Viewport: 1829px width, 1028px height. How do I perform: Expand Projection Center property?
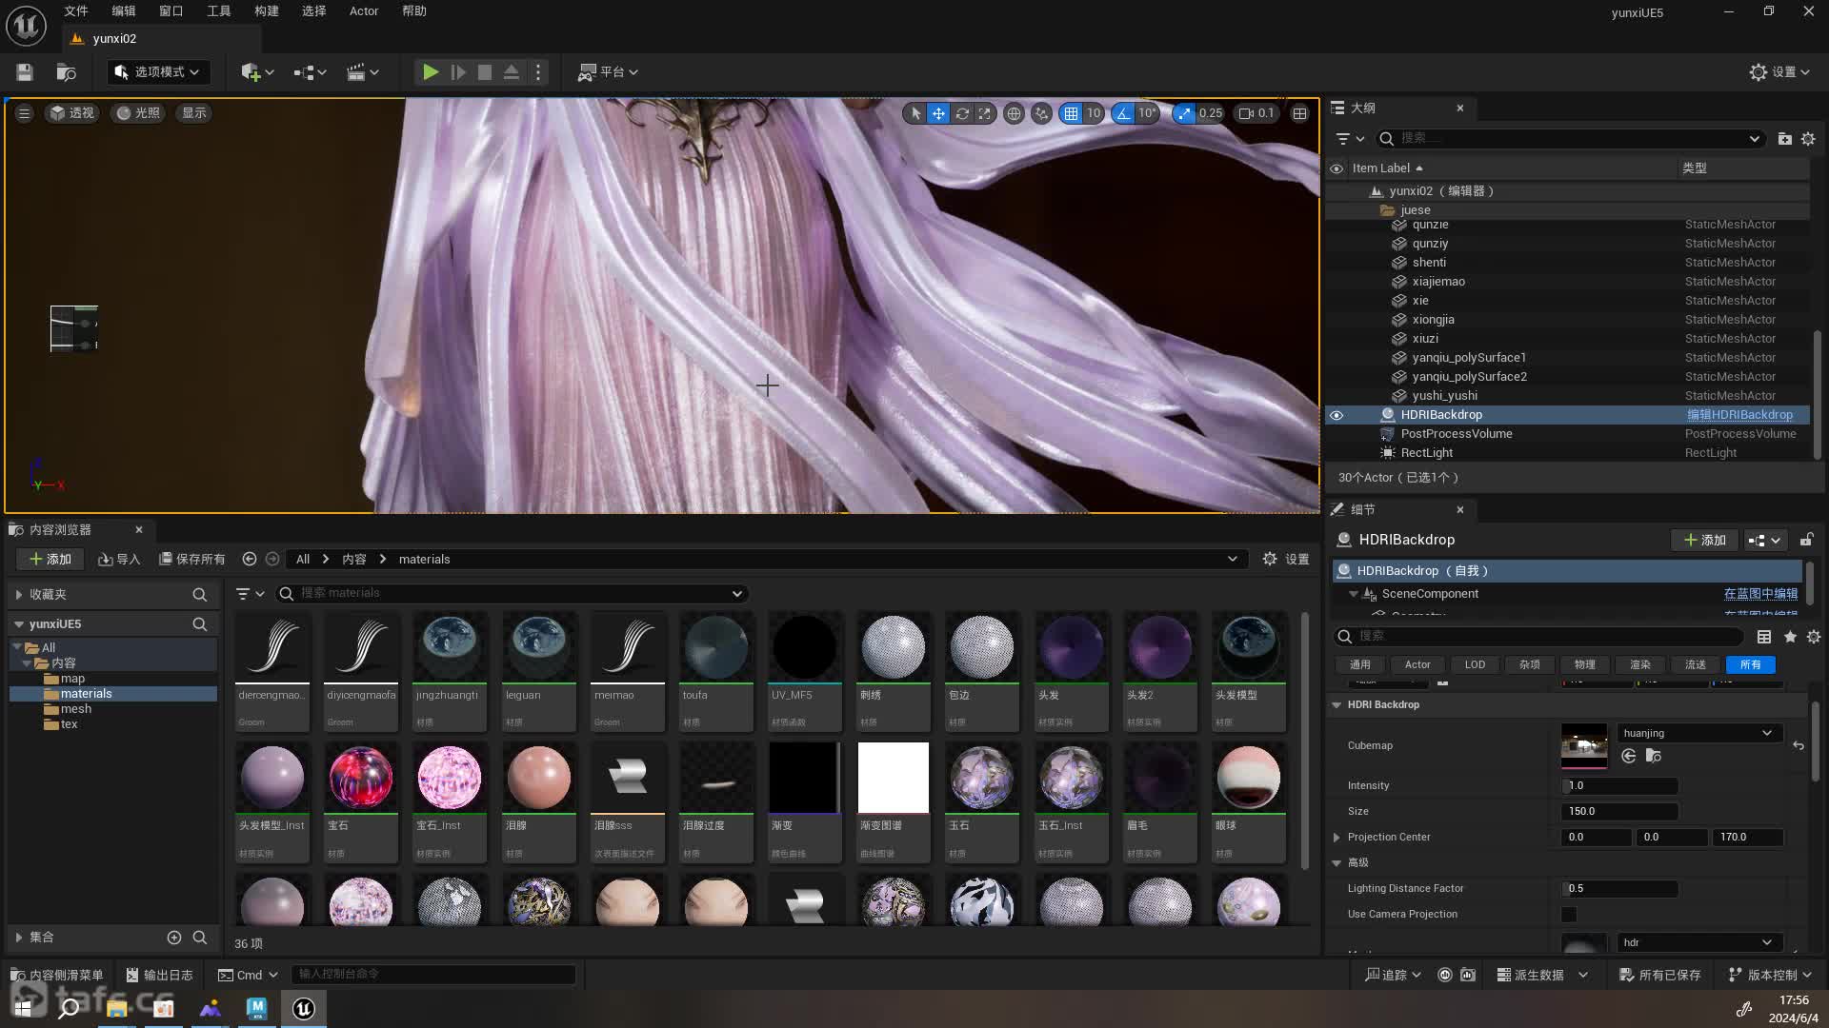point(1337,838)
